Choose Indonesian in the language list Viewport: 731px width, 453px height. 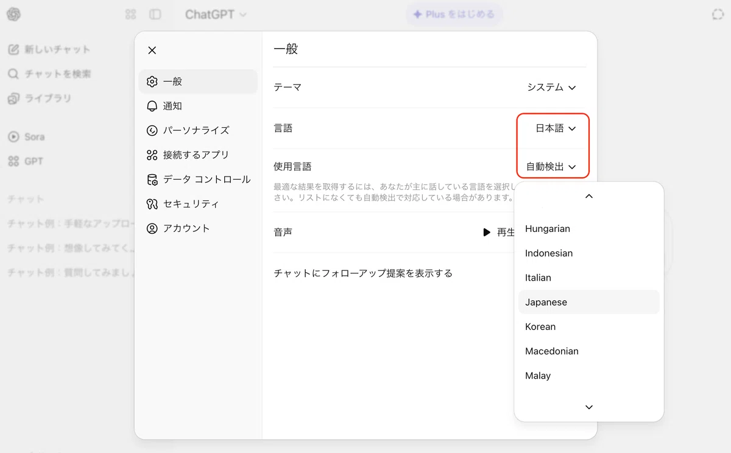pos(589,253)
